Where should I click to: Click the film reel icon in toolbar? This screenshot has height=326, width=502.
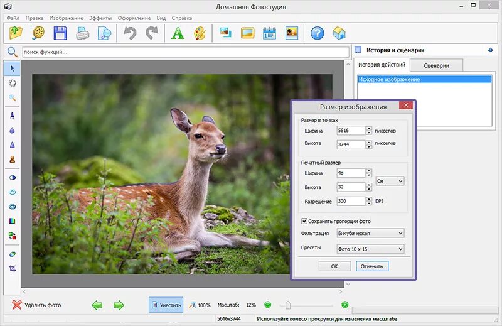click(38, 33)
